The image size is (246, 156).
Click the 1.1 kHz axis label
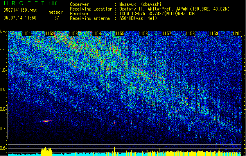(4, 51)
